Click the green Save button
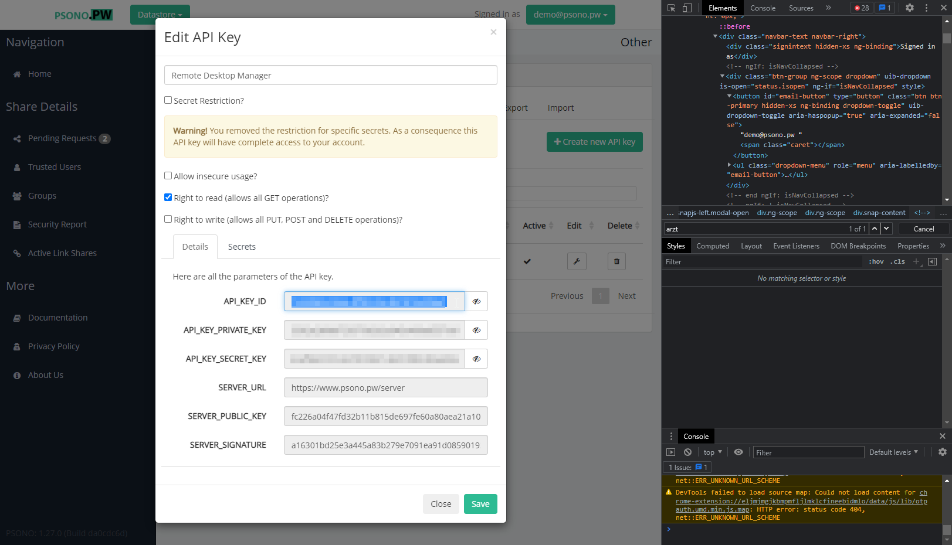 coord(480,504)
